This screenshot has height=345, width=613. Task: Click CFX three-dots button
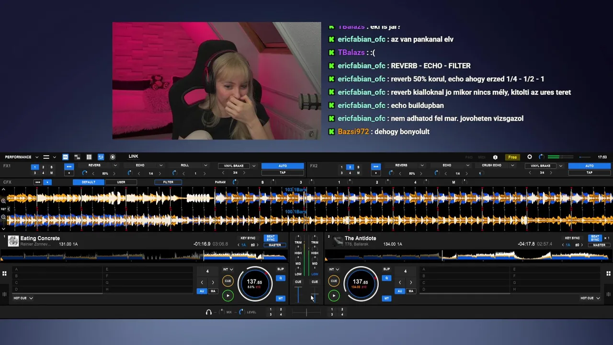(x=38, y=182)
